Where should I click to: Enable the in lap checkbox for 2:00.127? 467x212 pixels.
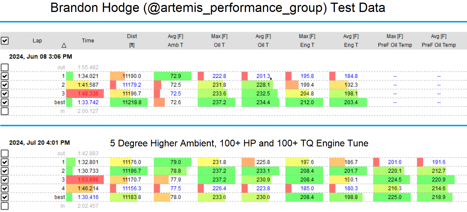pyautogui.click(x=5, y=111)
